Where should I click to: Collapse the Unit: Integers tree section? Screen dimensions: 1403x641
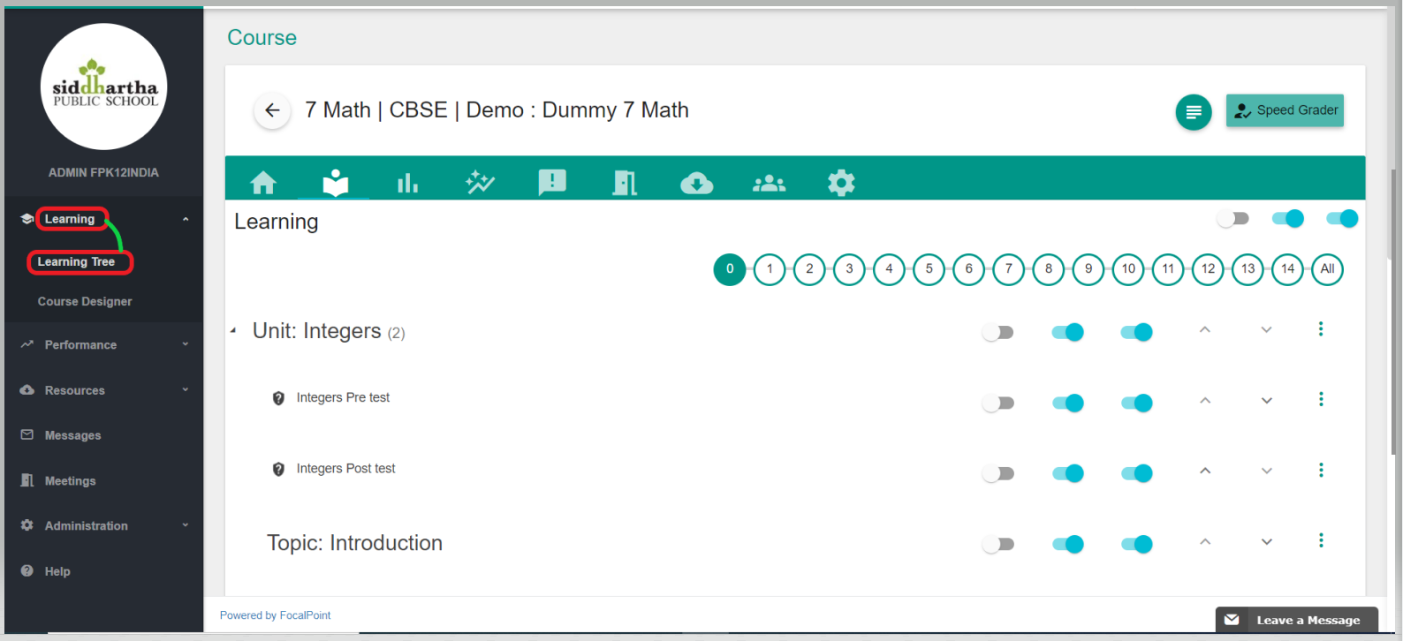click(x=233, y=331)
